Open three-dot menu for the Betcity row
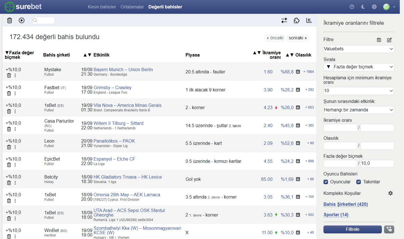Image resolution: width=404 pixels, height=239 pixels. coord(15,183)
